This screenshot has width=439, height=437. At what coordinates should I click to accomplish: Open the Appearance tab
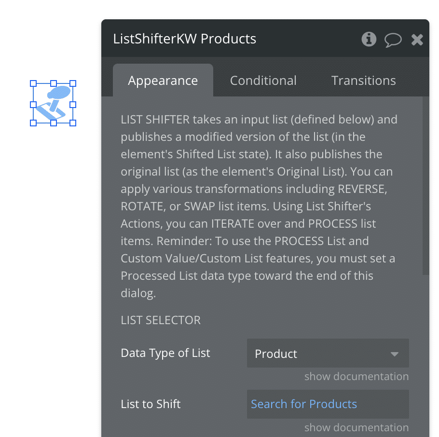click(x=163, y=80)
